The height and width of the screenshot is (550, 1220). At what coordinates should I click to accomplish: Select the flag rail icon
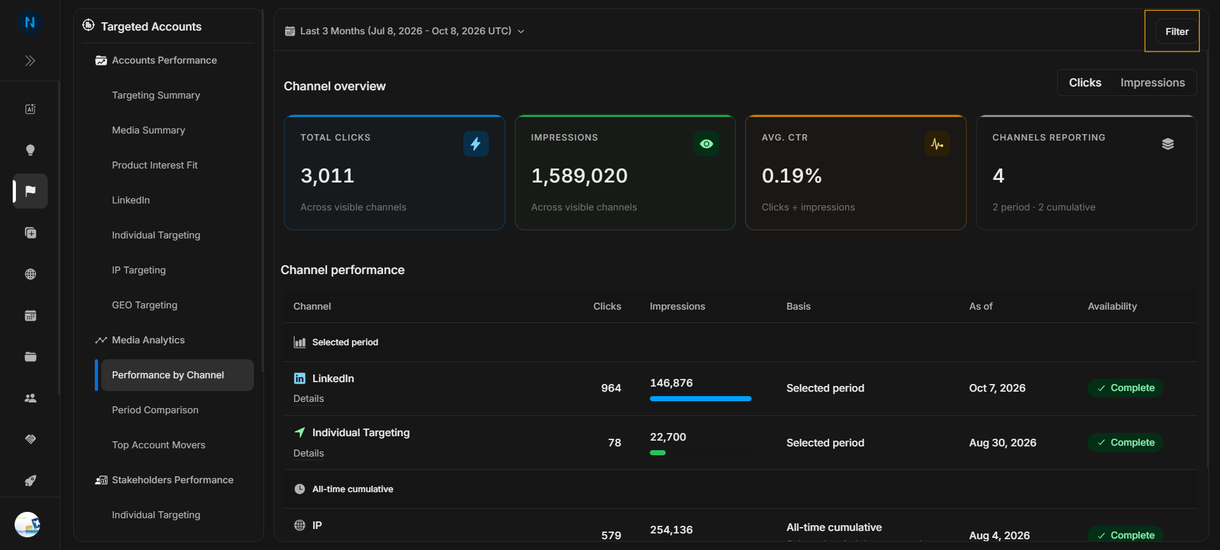click(30, 191)
